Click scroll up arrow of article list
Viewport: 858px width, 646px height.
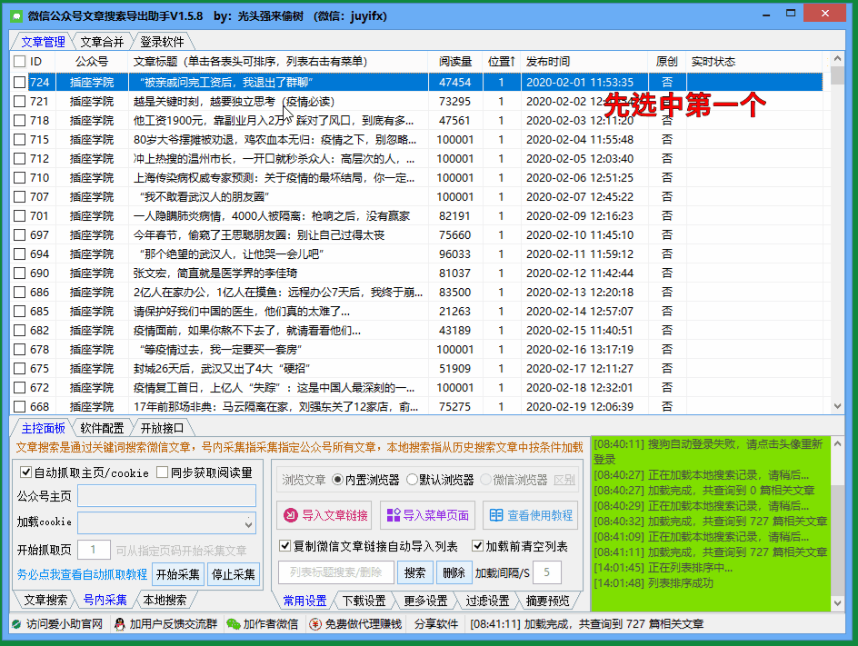[x=837, y=58]
